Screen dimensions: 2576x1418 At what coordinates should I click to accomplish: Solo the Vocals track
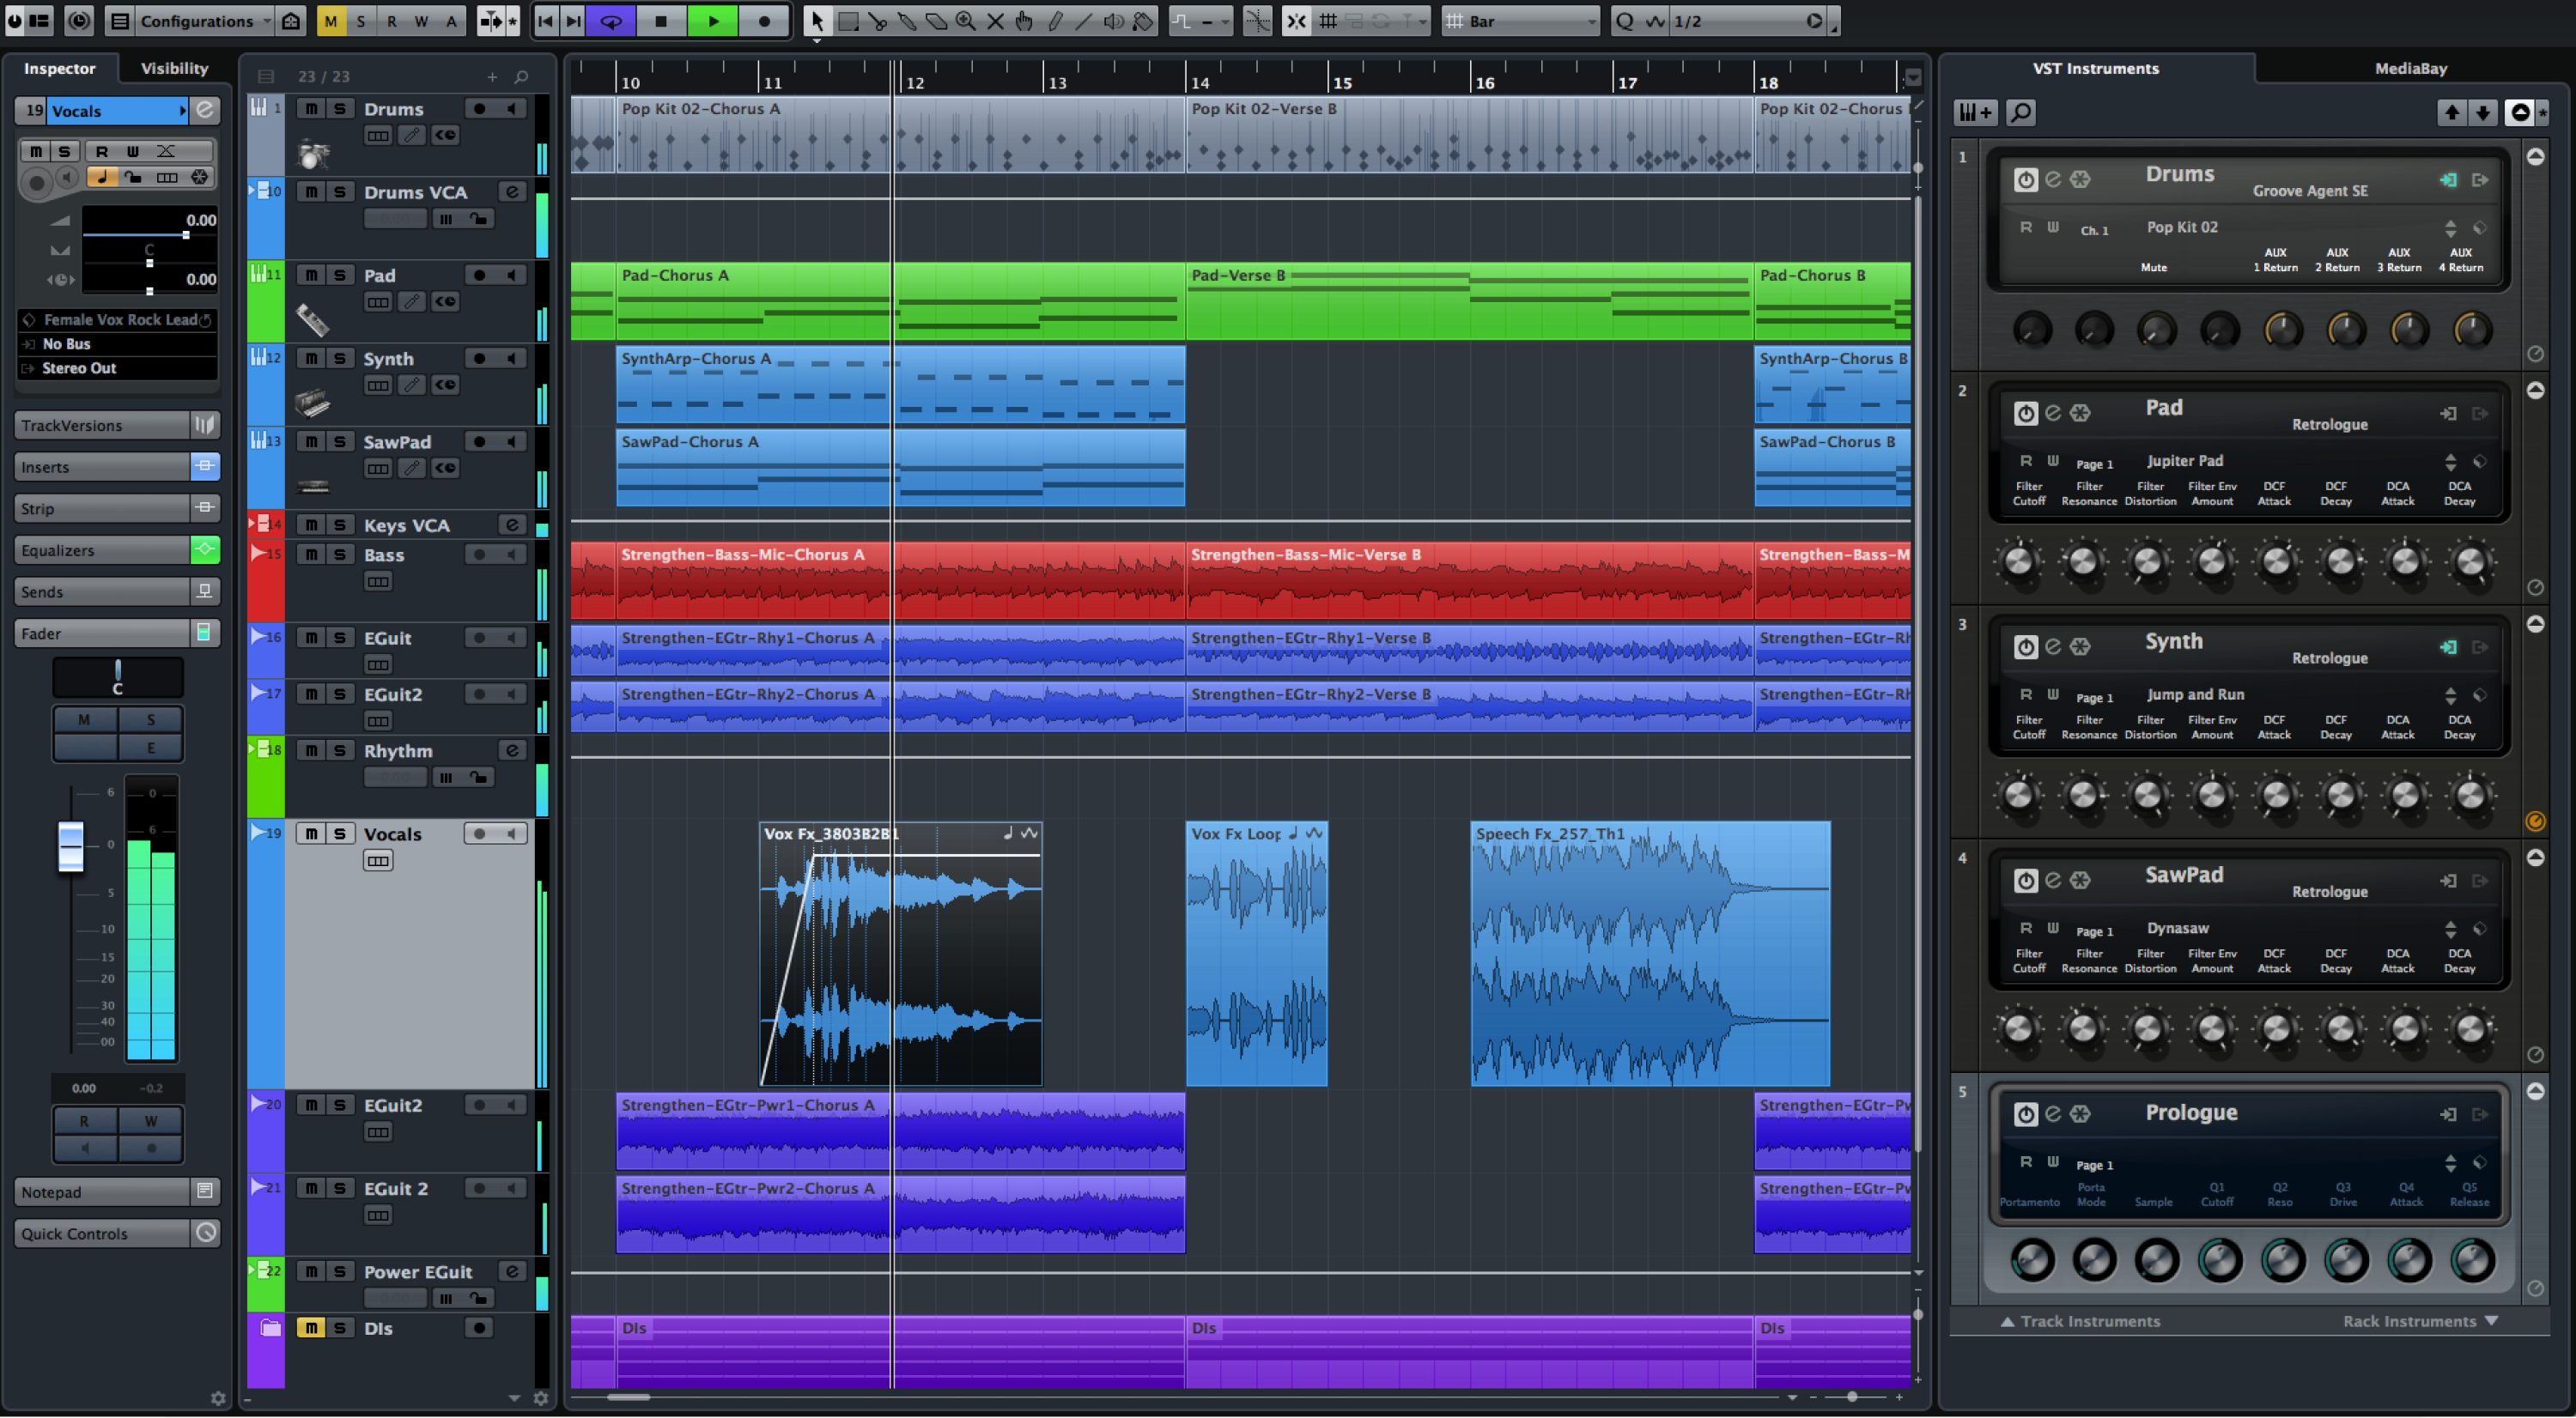pos(339,833)
